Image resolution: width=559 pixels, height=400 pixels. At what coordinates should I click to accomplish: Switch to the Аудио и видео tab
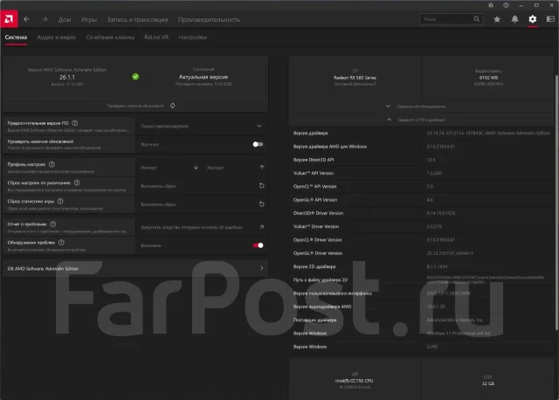[56, 37]
